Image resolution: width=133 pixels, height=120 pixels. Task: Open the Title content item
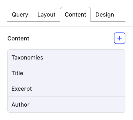click(x=66, y=73)
